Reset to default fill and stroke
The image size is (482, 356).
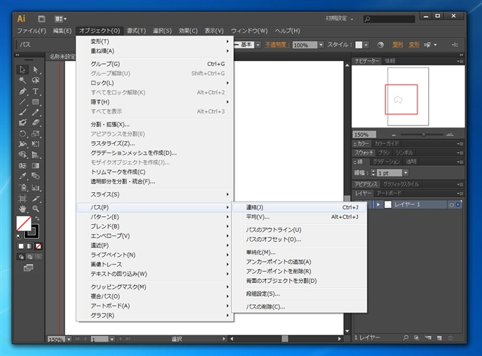point(18,236)
